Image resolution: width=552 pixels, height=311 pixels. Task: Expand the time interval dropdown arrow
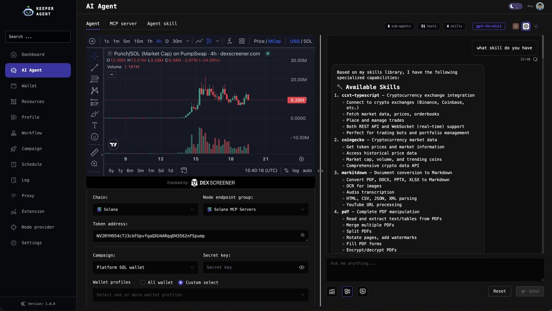pos(188,41)
